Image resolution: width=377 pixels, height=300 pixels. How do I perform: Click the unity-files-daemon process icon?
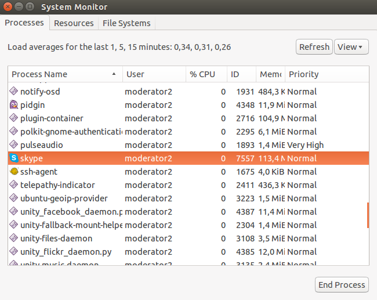coord(14,238)
